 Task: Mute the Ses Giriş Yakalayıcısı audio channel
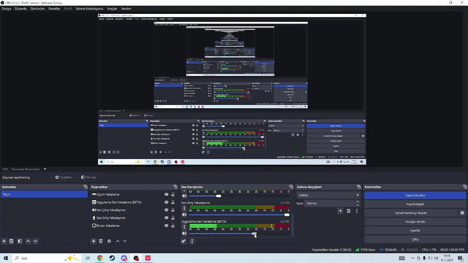(x=184, y=215)
